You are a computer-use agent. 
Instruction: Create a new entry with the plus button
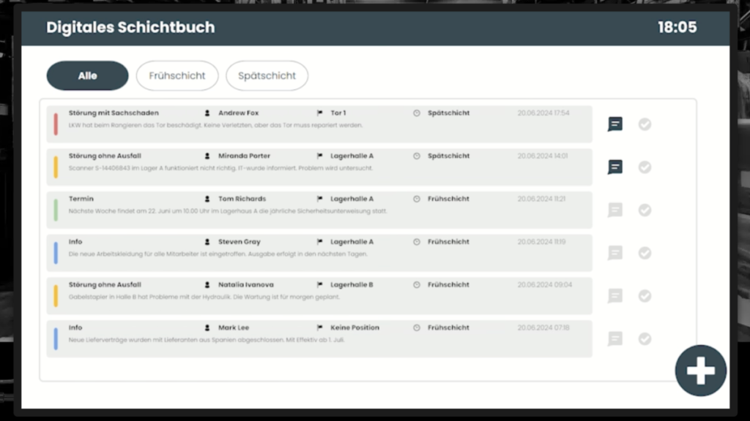point(700,370)
